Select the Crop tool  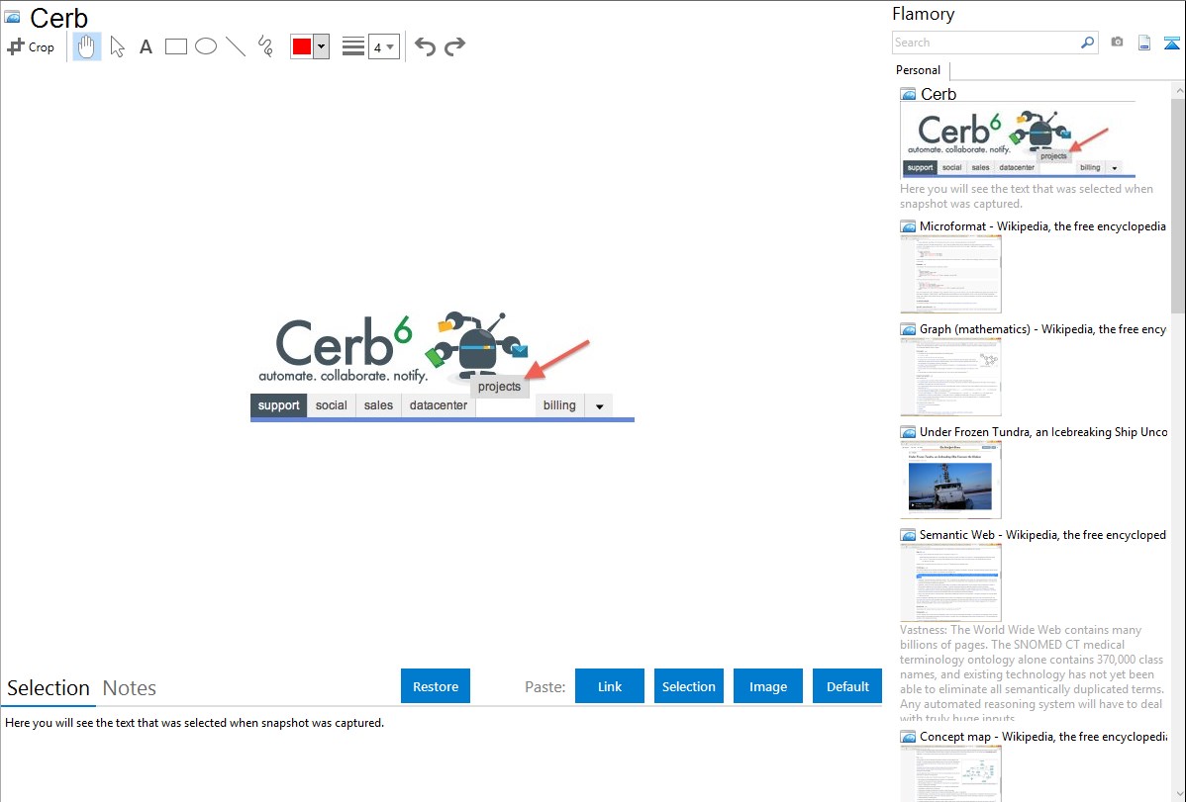coord(31,46)
